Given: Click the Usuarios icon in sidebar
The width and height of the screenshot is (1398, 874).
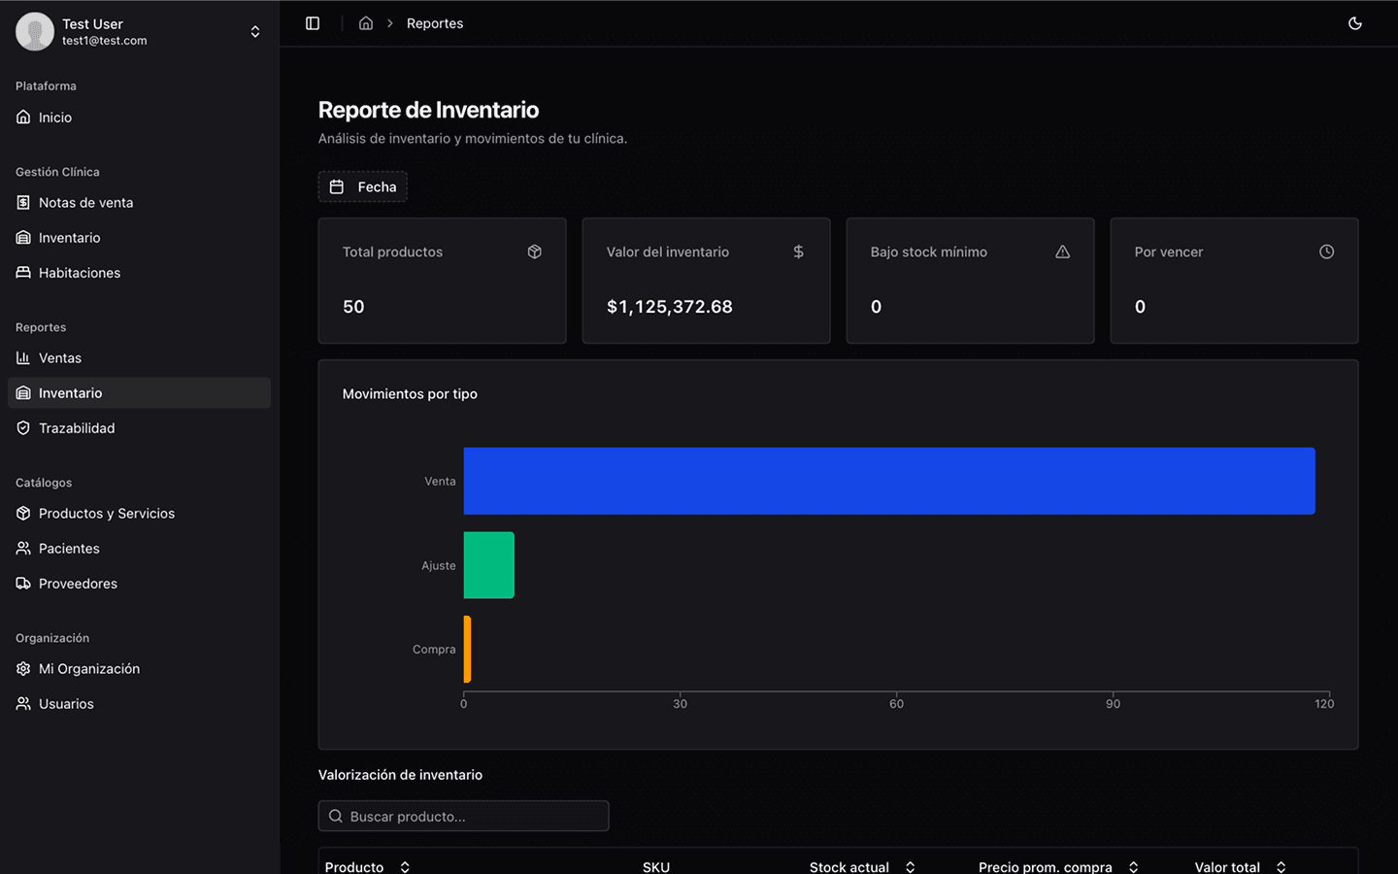Looking at the screenshot, I should (x=23, y=704).
